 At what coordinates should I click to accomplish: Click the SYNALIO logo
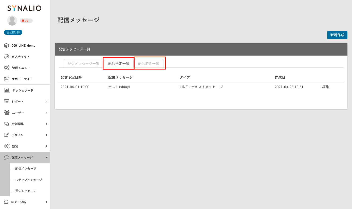pos(24,8)
